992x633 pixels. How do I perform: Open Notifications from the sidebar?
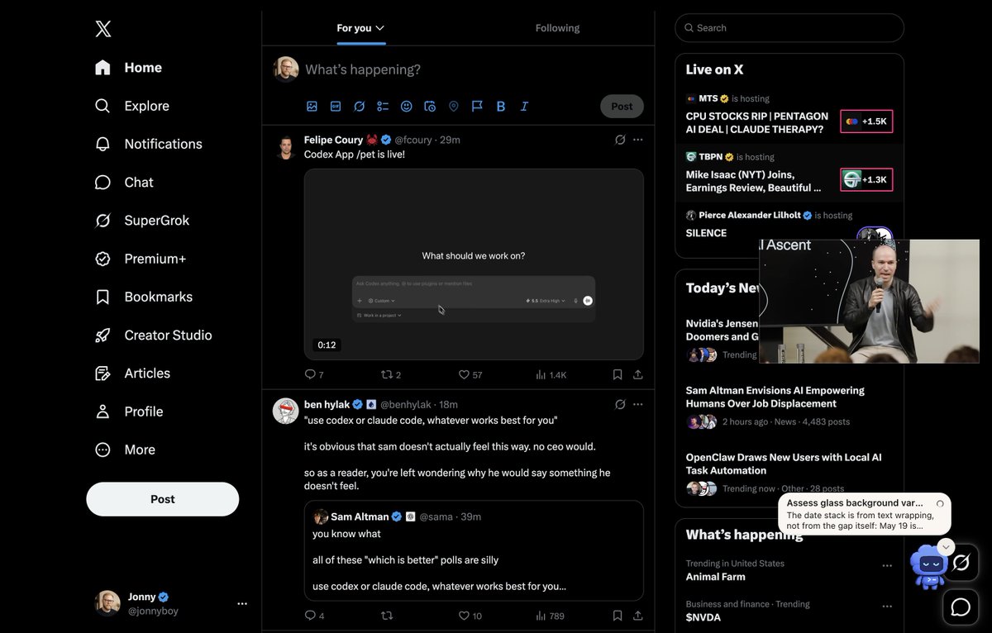[x=149, y=144]
